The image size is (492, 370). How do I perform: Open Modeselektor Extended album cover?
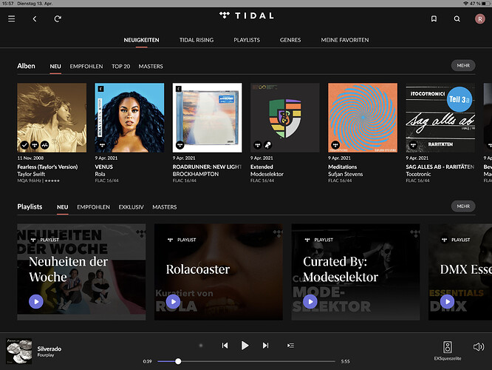pyautogui.click(x=285, y=118)
